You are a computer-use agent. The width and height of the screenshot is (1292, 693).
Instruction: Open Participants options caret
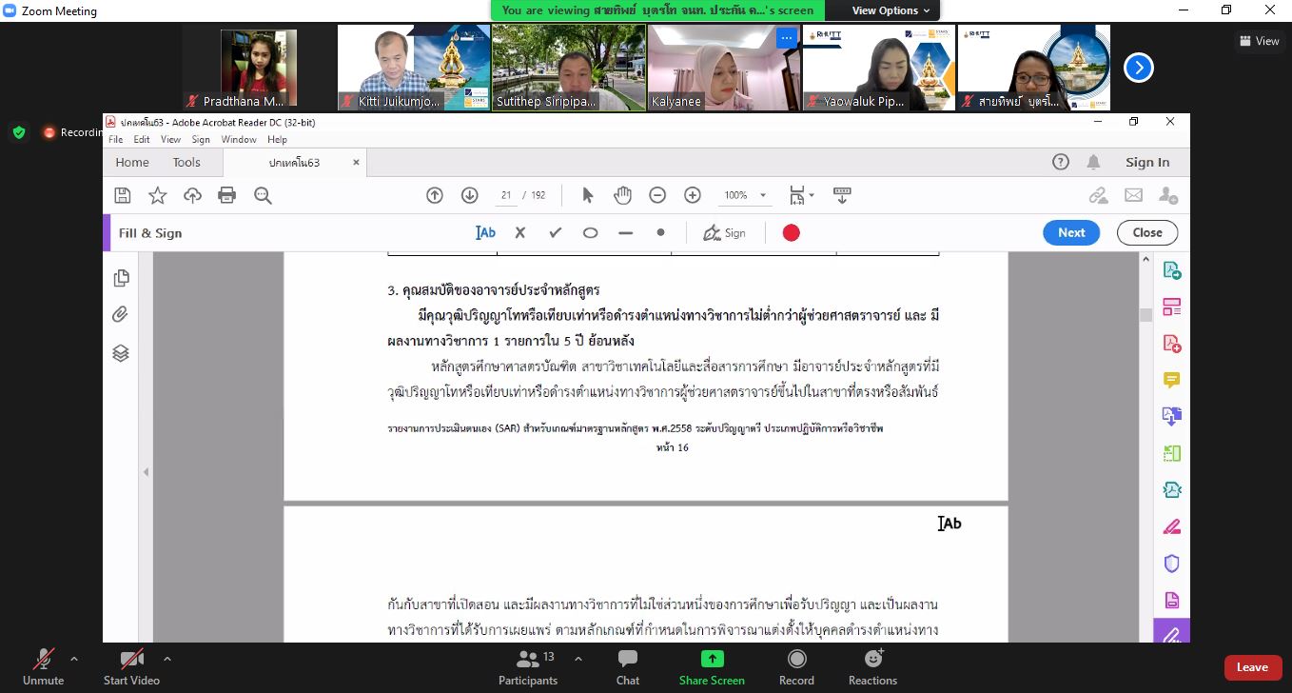tap(578, 658)
